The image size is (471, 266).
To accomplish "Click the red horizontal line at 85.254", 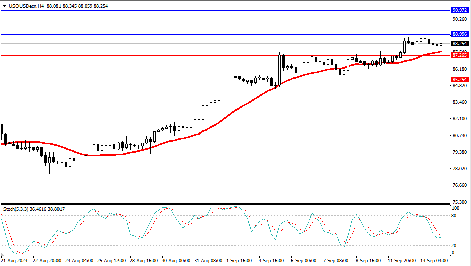I will pos(151,80).
